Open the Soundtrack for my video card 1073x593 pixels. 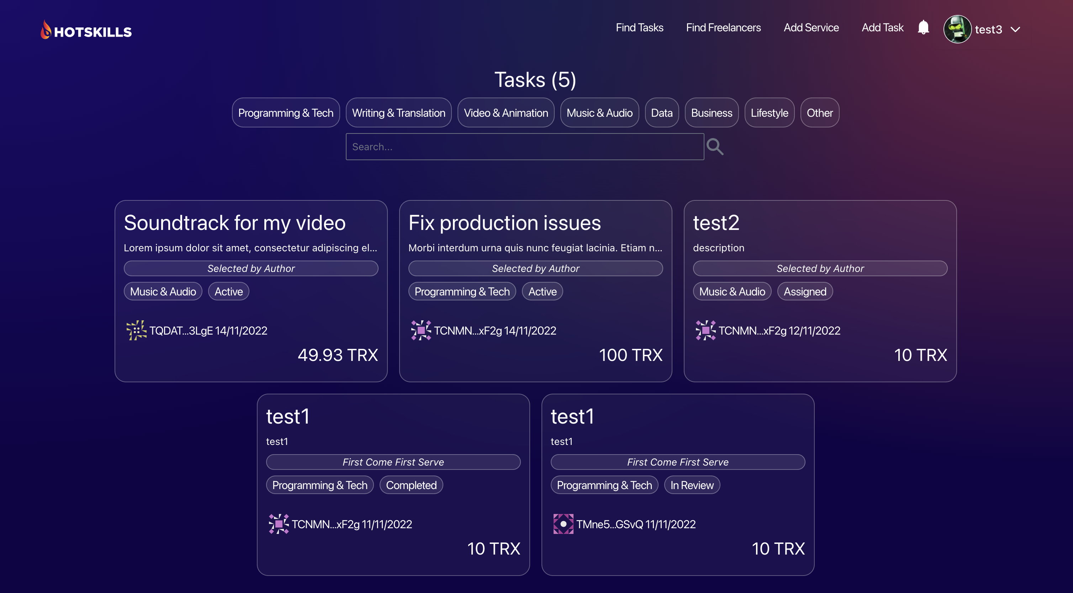(234, 223)
